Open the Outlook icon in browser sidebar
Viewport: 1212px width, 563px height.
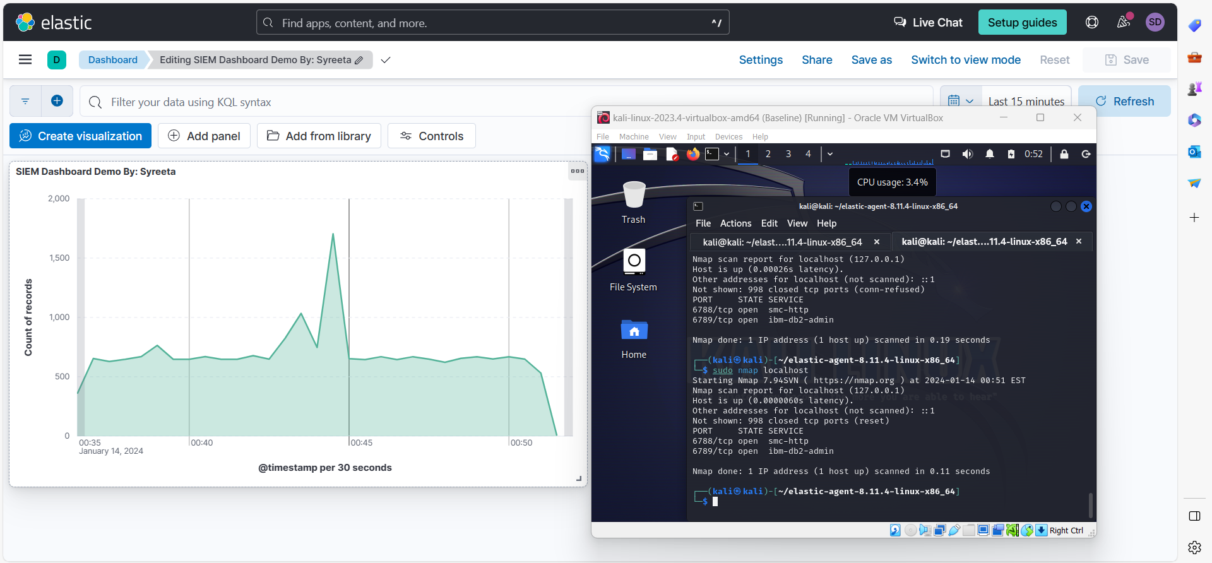tap(1194, 151)
